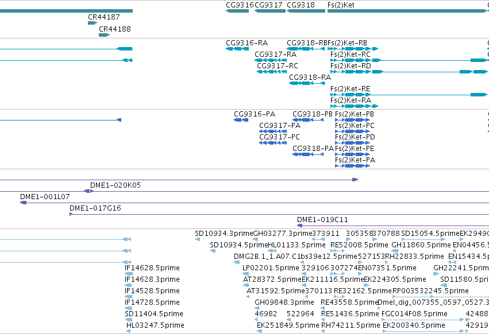Image resolution: width=489 pixels, height=334 pixels.
Task: Select EST label SD10934.5prime
Action: pyautogui.click(x=239, y=245)
